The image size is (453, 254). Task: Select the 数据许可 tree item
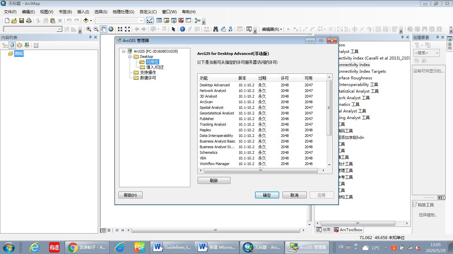tap(148, 78)
